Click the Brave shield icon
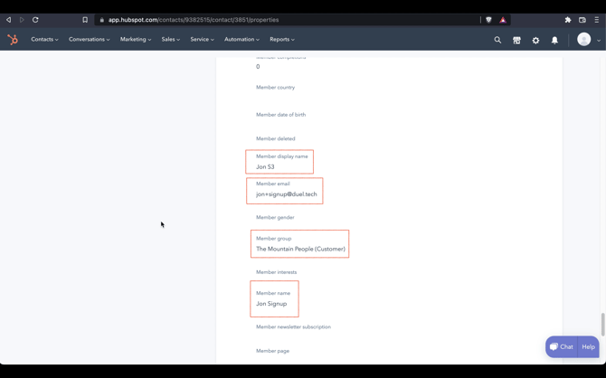 [489, 20]
